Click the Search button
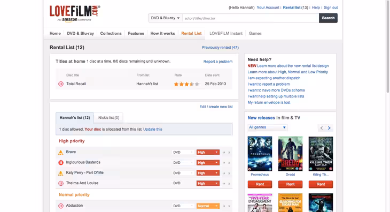Viewport: 390px width, 212px height. point(328,18)
